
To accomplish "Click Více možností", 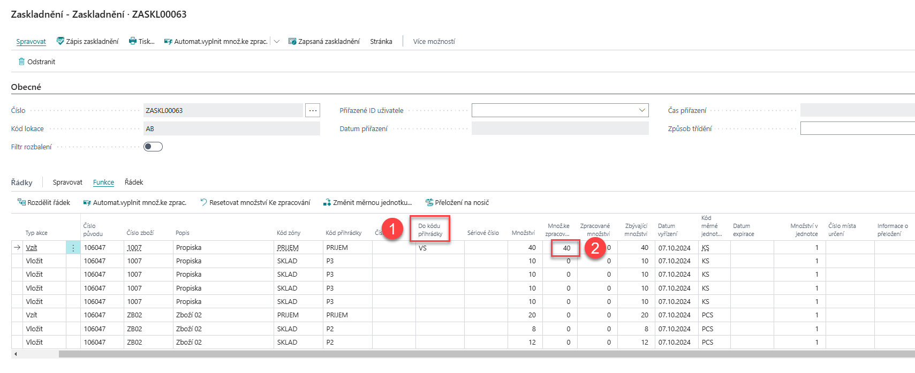I will (434, 41).
